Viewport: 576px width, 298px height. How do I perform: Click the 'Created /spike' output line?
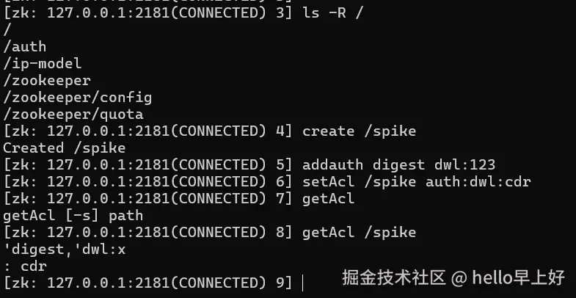pyautogui.click(x=64, y=148)
